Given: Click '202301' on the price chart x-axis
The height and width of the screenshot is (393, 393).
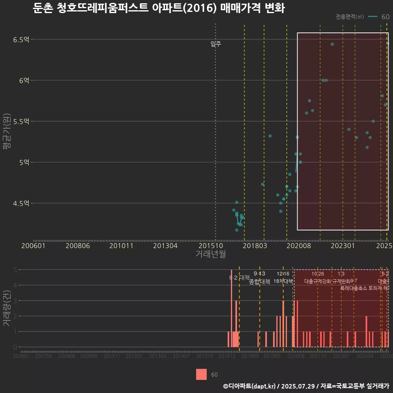Looking at the screenshot, I should 343,246.
